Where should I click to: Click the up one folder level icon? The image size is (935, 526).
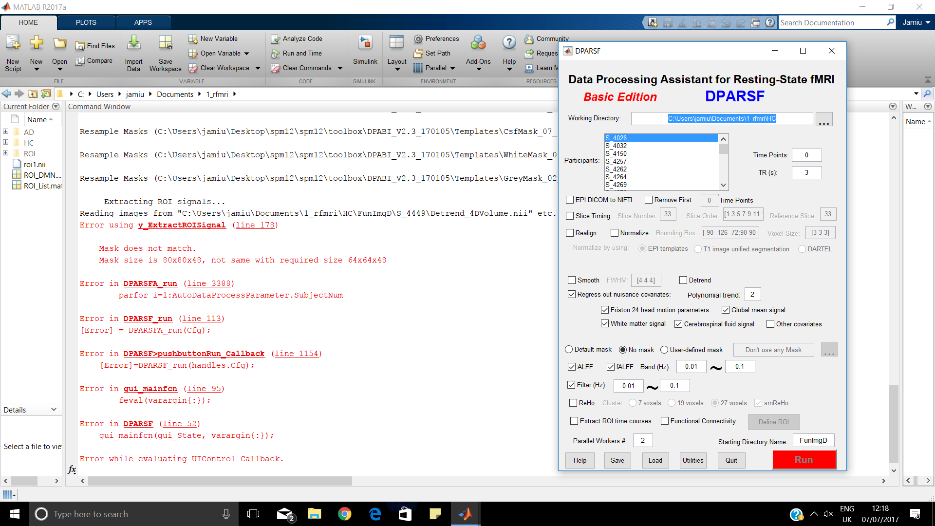pyautogui.click(x=33, y=94)
